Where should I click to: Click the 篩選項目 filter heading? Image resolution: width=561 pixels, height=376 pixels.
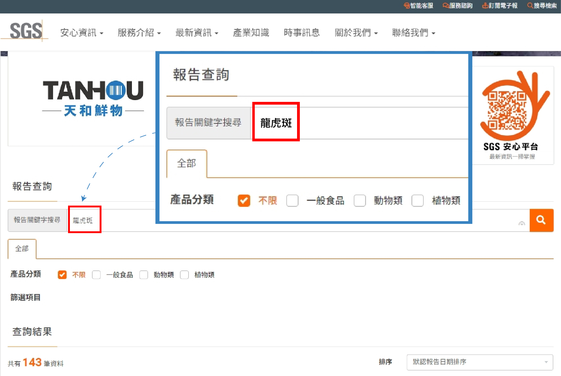pos(25,297)
